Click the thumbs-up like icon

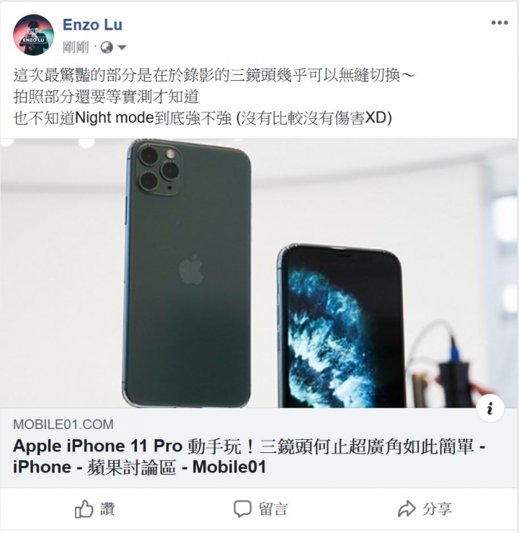click(x=84, y=509)
